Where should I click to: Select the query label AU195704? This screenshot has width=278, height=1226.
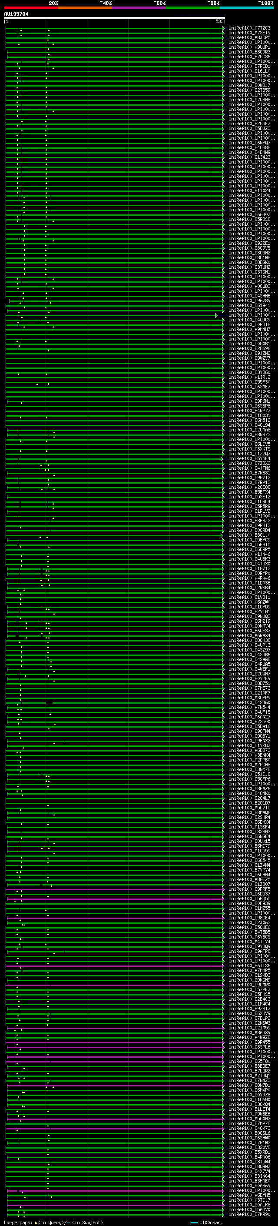(x=16, y=14)
